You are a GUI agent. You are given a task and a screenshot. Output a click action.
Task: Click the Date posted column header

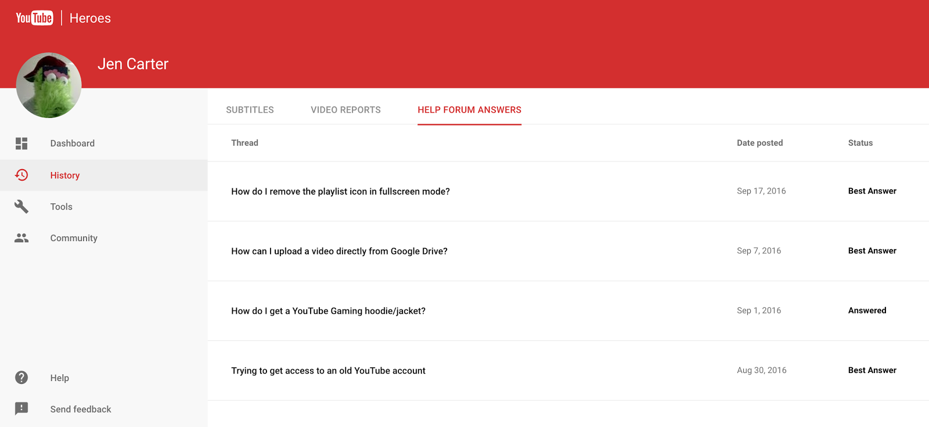[759, 143]
